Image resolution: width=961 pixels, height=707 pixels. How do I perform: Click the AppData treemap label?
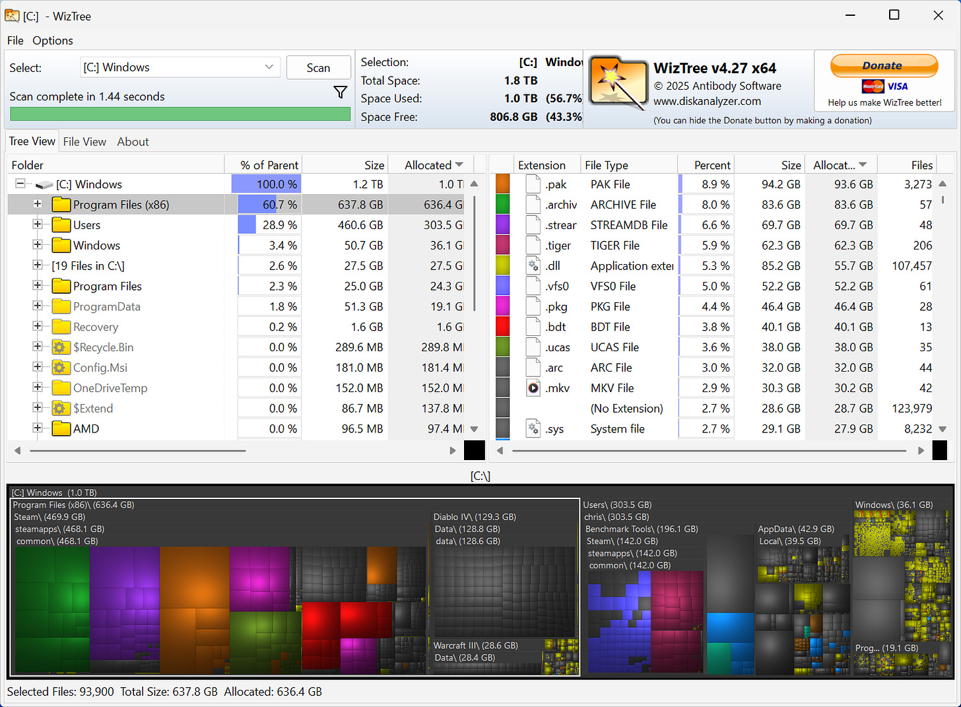click(795, 529)
